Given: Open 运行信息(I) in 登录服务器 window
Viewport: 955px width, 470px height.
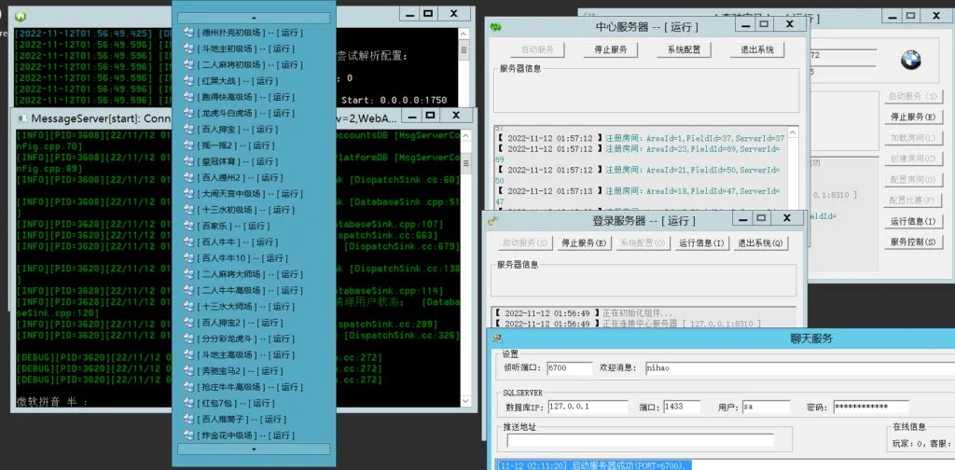Looking at the screenshot, I should [701, 242].
